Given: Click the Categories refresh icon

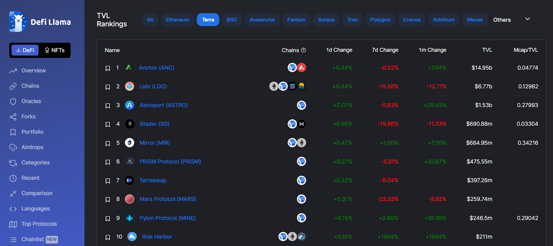Looking at the screenshot, I should [x=13, y=163].
